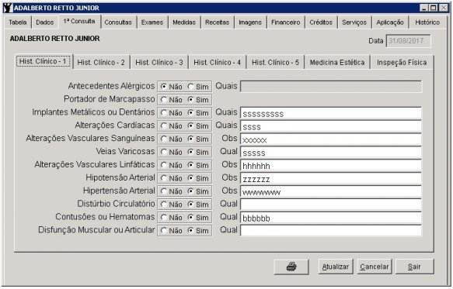Viewport: 453px width, 289px height.
Task: Open the Receitas tab
Action: coord(217,22)
